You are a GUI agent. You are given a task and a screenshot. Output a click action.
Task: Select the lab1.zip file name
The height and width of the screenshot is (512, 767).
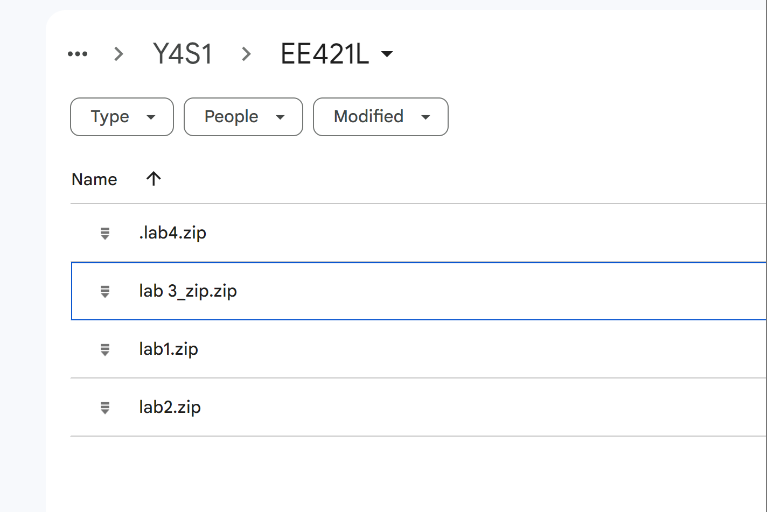[x=168, y=349]
